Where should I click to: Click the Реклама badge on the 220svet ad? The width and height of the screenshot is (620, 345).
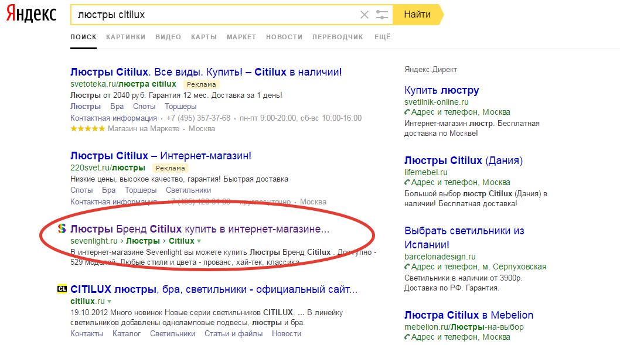click(x=170, y=168)
